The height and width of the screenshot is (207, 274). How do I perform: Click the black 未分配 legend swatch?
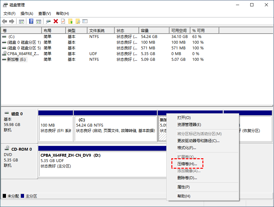(4, 196)
